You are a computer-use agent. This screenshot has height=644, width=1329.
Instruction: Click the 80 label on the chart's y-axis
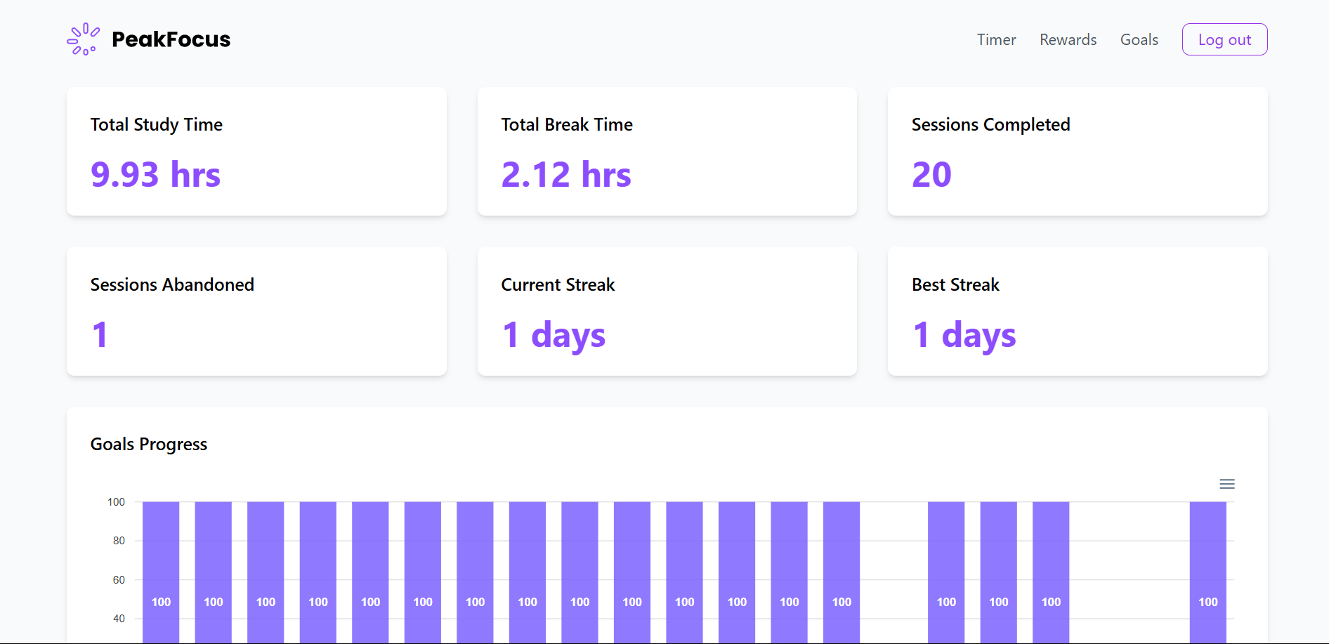(119, 541)
